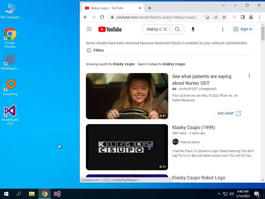Image resolution: width=265 pixels, height=199 pixels.
Task: Open Chrome media controls icon
Action: [x=234, y=17]
